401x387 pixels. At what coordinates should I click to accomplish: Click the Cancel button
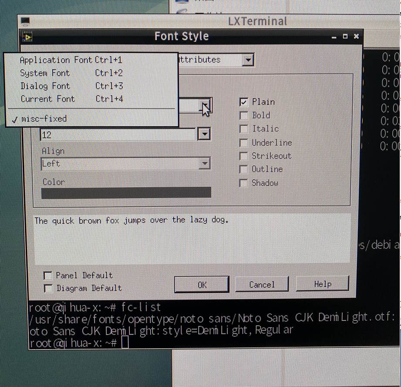[262, 284]
